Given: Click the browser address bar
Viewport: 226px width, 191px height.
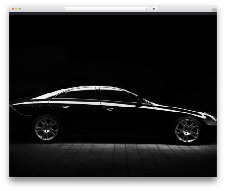Looking at the screenshot, I should pyautogui.click(x=107, y=9).
